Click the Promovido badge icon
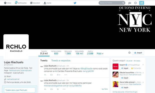Image resolution: width=155 pixels, height=93 pixels. [x=132, y=68]
